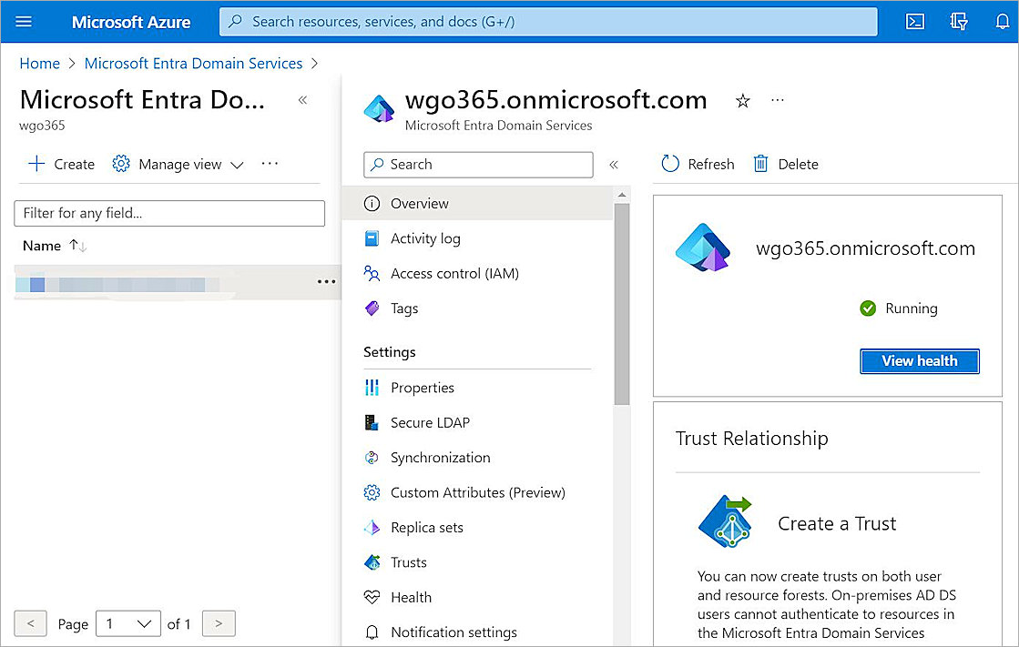Open the Azure notifications bell
1019x647 pixels.
1004,21
